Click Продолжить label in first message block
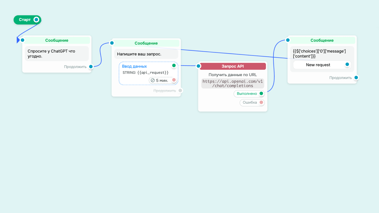 (75, 67)
